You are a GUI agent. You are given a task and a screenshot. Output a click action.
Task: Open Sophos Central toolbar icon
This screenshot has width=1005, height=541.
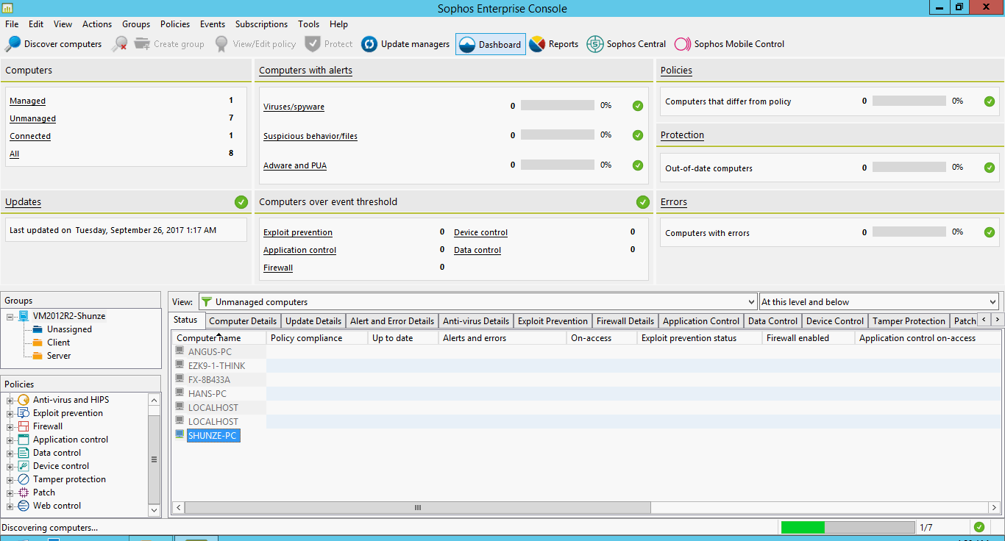[594, 44]
